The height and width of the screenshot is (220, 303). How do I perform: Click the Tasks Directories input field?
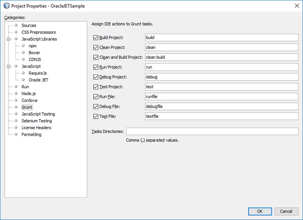point(212,131)
